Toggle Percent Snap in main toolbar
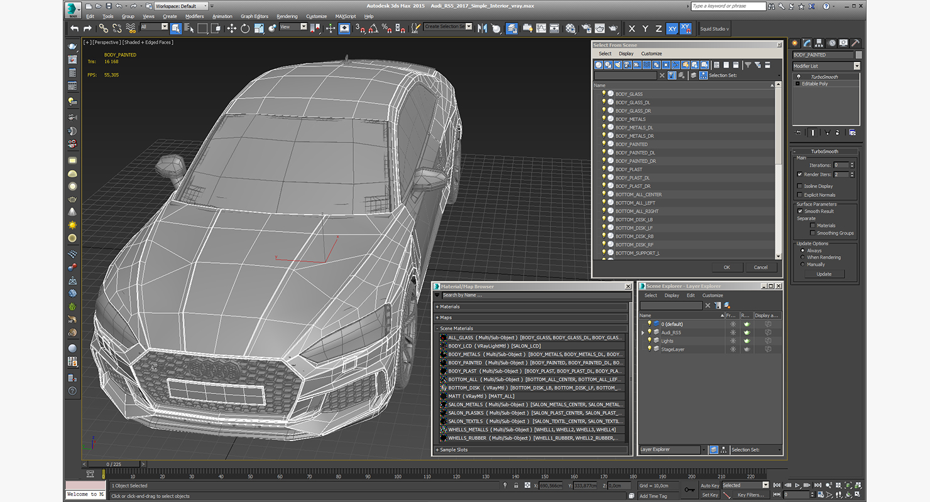930x502 pixels. 386,28
